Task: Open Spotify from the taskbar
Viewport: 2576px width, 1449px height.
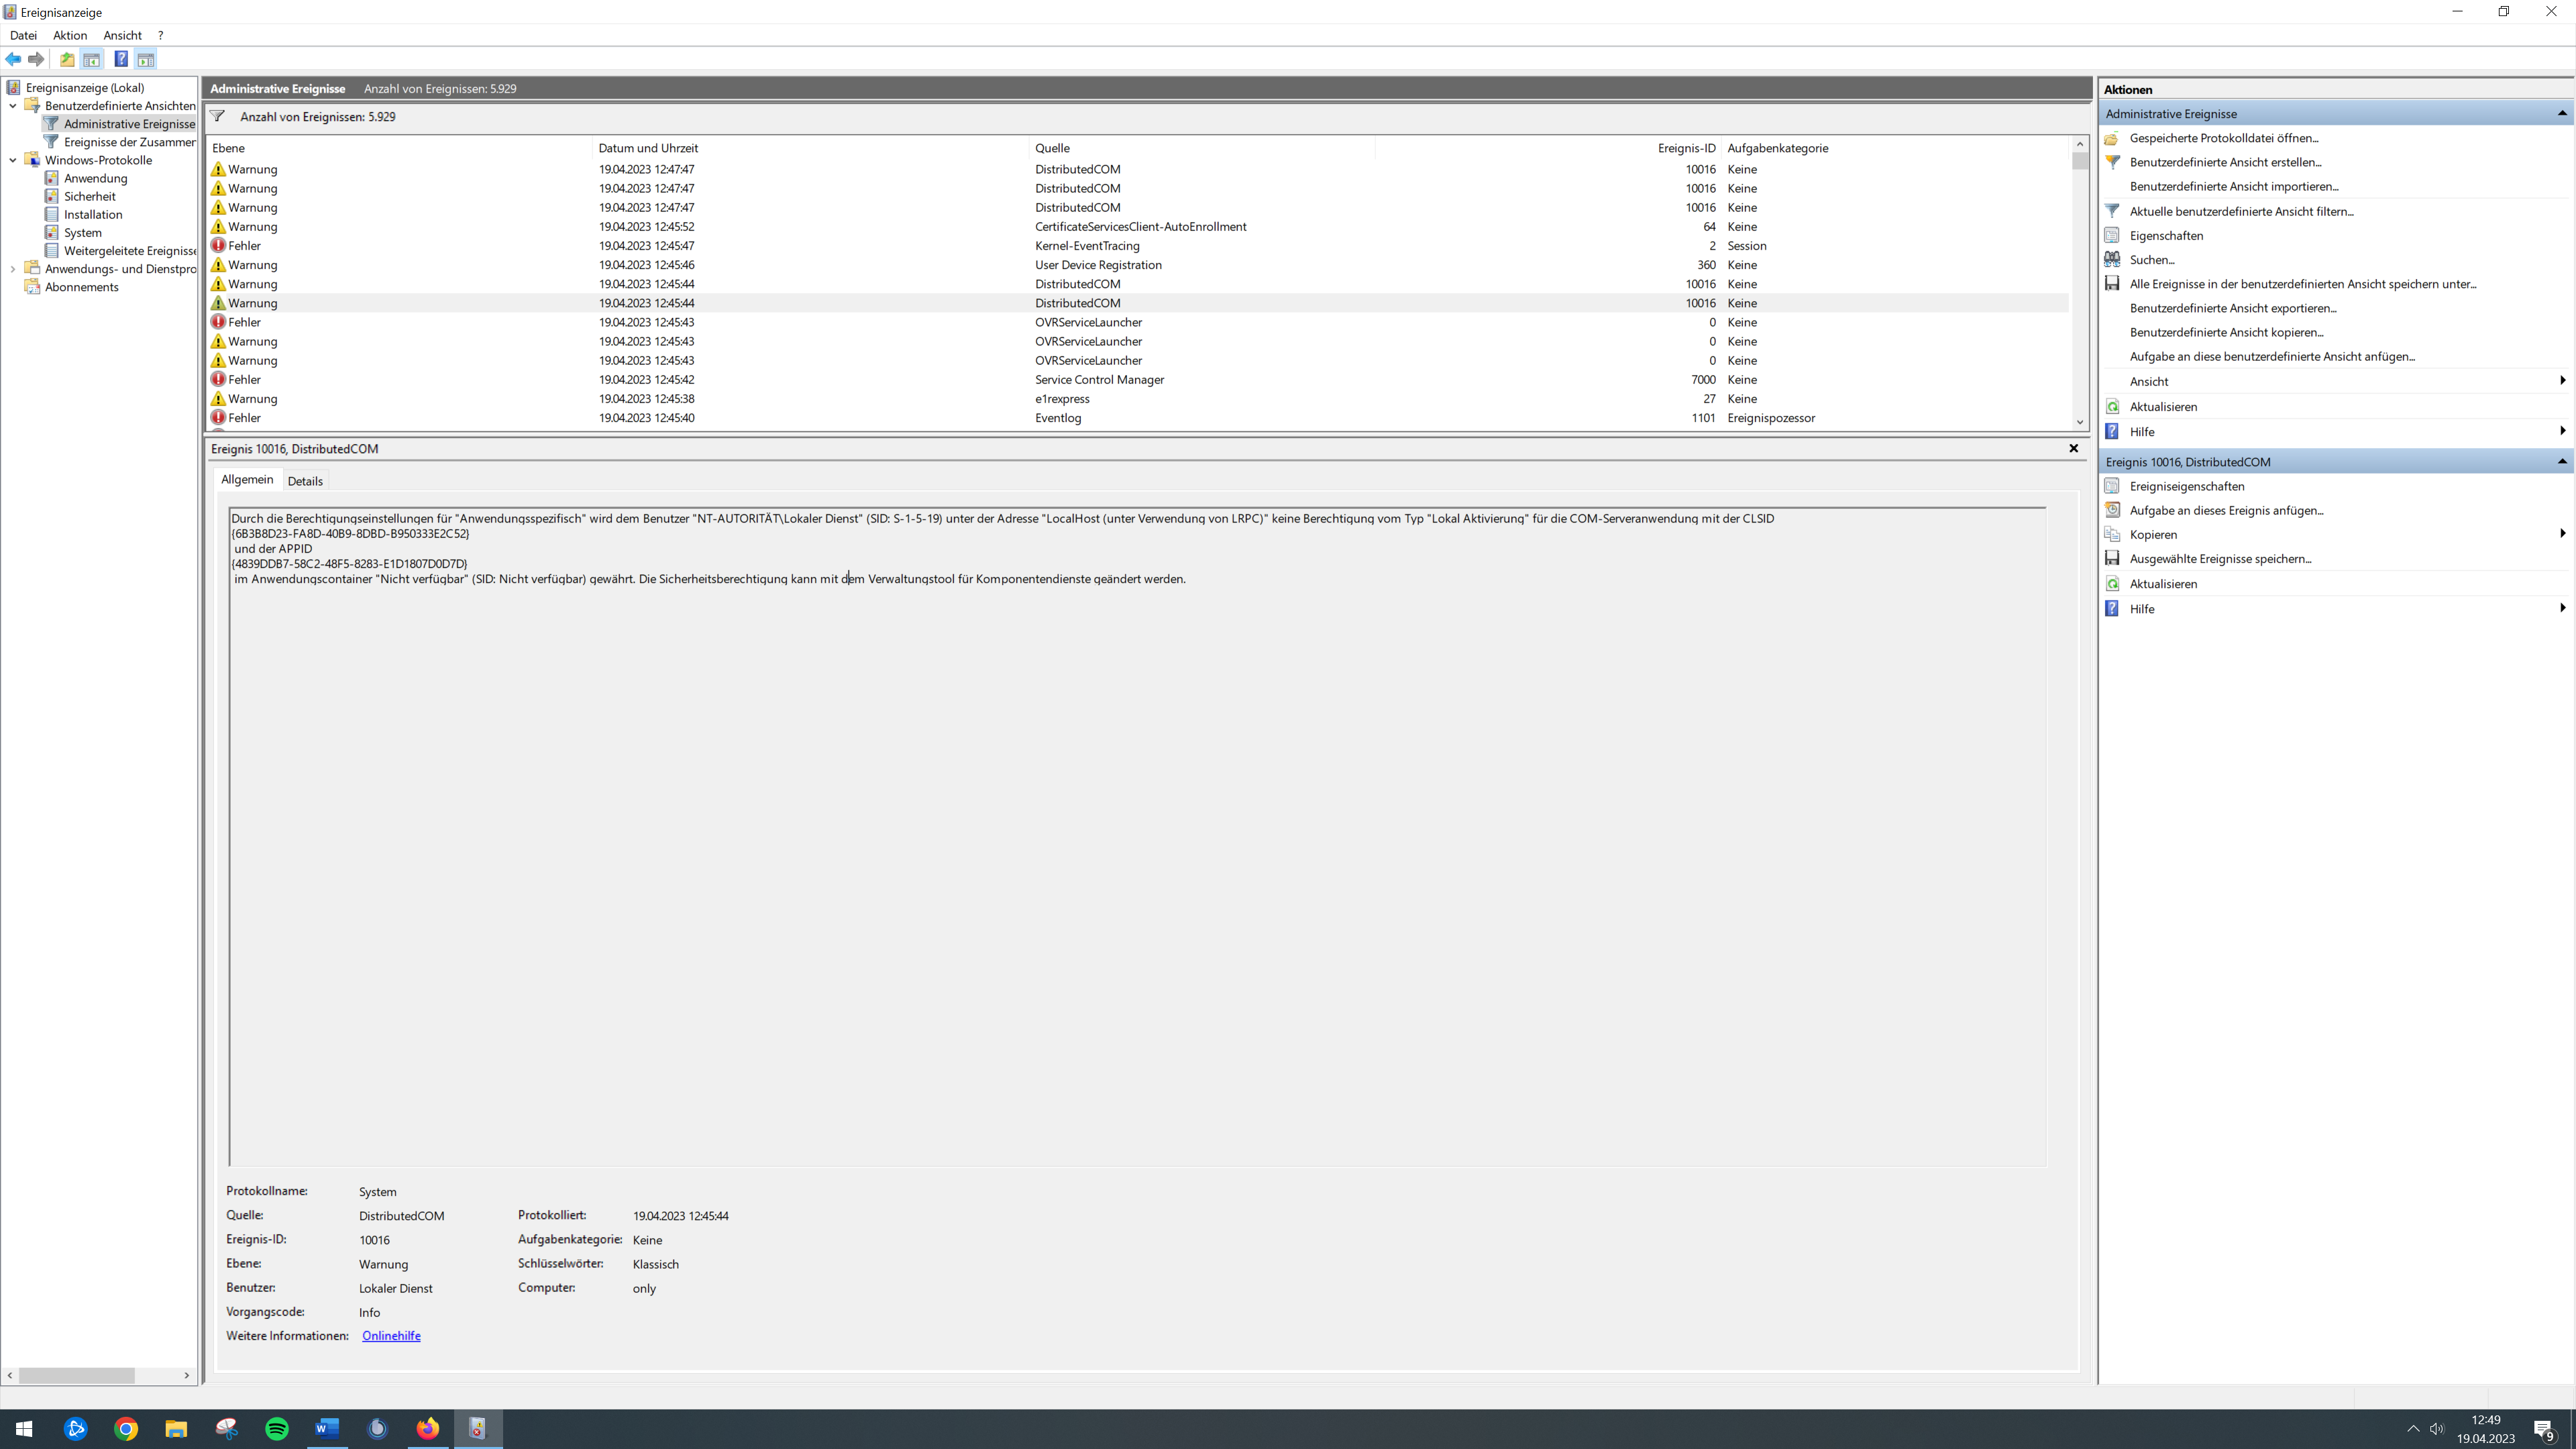Action: 277,1428
